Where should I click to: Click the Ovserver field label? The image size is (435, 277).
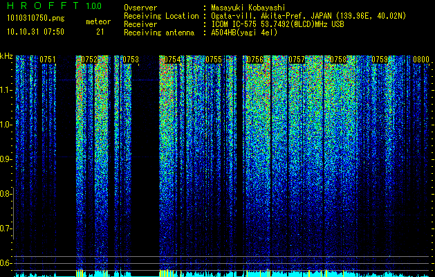[x=140, y=8]
